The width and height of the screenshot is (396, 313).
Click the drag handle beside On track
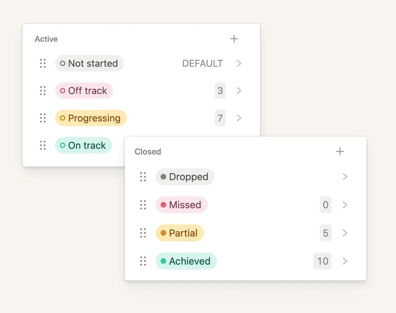[43, 145]
